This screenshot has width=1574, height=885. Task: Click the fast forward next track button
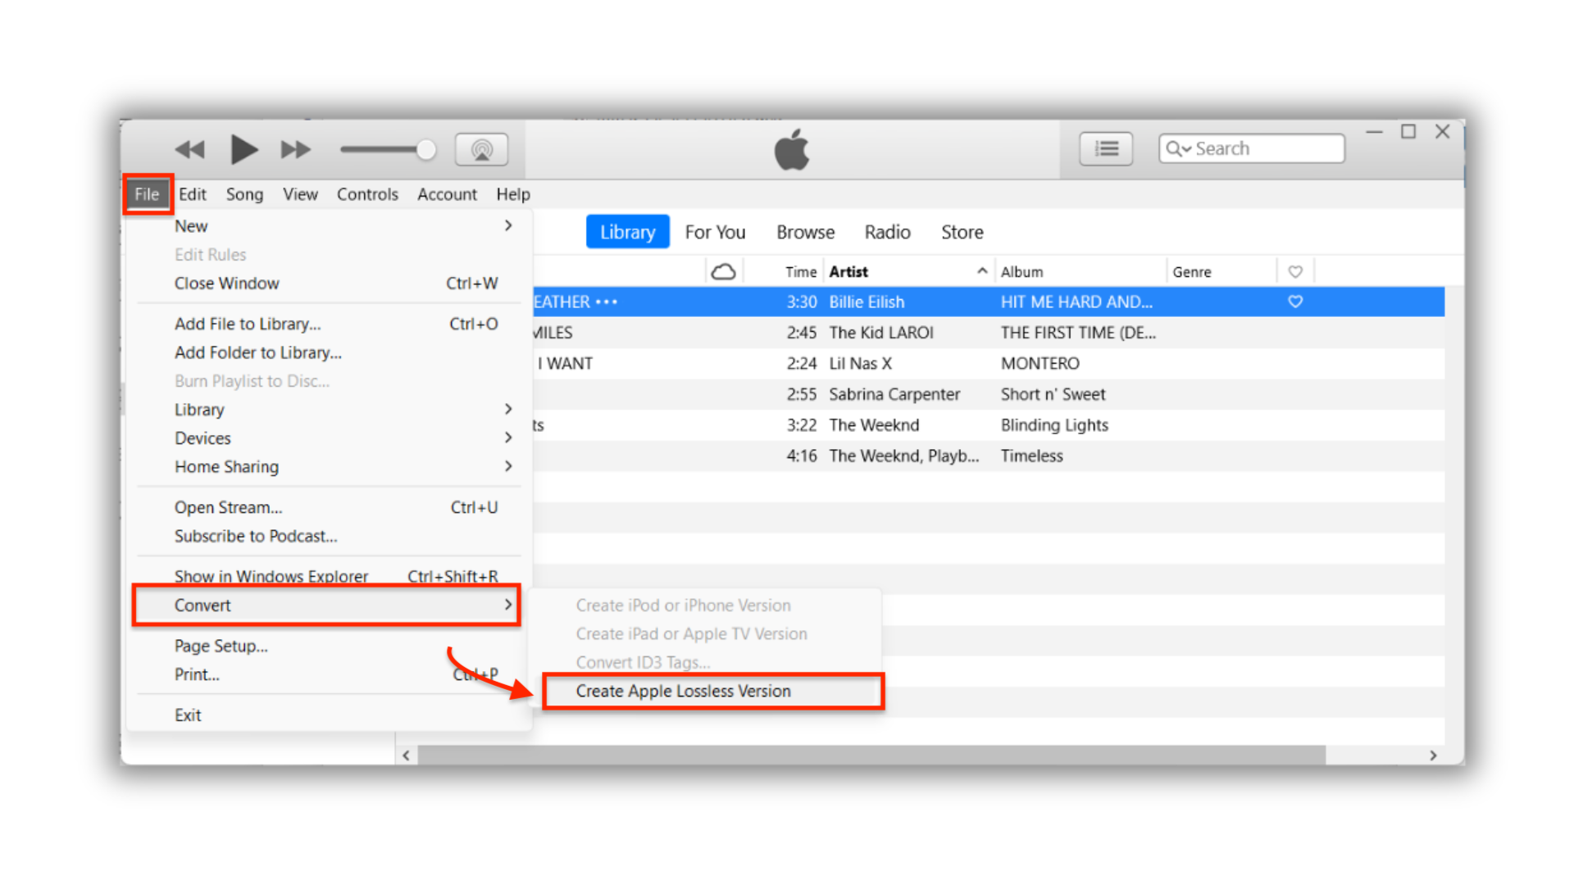pyautogui.click(x=296, y=150)
